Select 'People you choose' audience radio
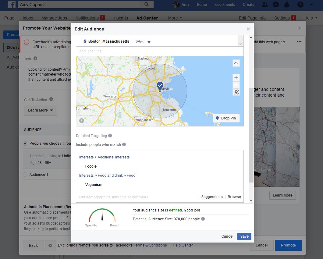This screenshot has height=259, width=323. 25,144
